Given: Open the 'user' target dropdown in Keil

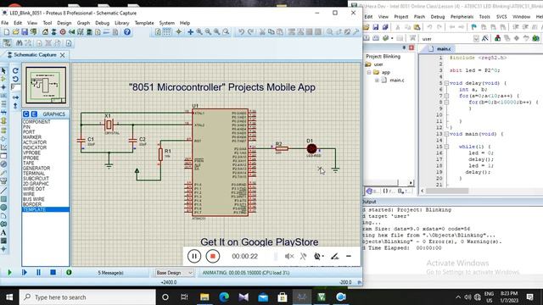Looking at the screenshot, I should (x=476, y=38).
